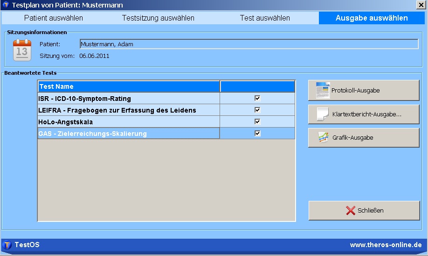This screenshot has width=428, height=256.
Task: Switch to the Patient auswählen tab
Action: click(54, 18)
